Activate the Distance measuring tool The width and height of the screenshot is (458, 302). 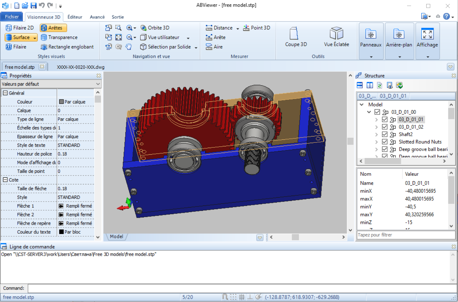point(219,28)
